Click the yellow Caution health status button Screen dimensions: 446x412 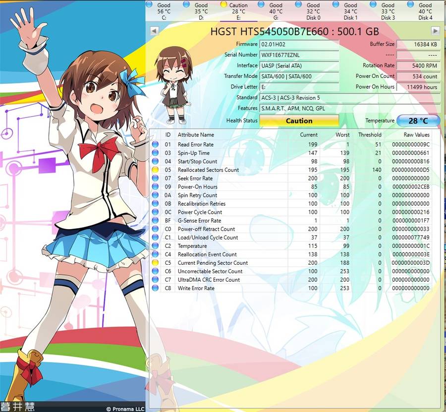299,120
